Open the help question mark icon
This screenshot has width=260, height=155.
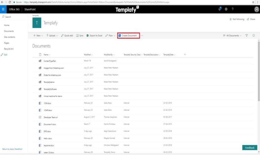coord(233,9)
